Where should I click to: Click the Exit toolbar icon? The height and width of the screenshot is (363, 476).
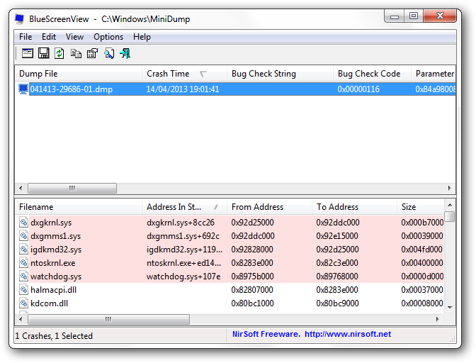[x=125, y=53]
